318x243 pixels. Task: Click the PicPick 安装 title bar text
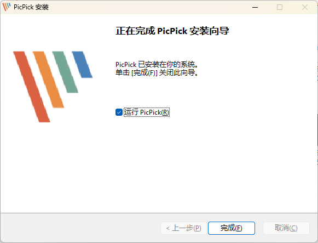[x=31, y=7]
